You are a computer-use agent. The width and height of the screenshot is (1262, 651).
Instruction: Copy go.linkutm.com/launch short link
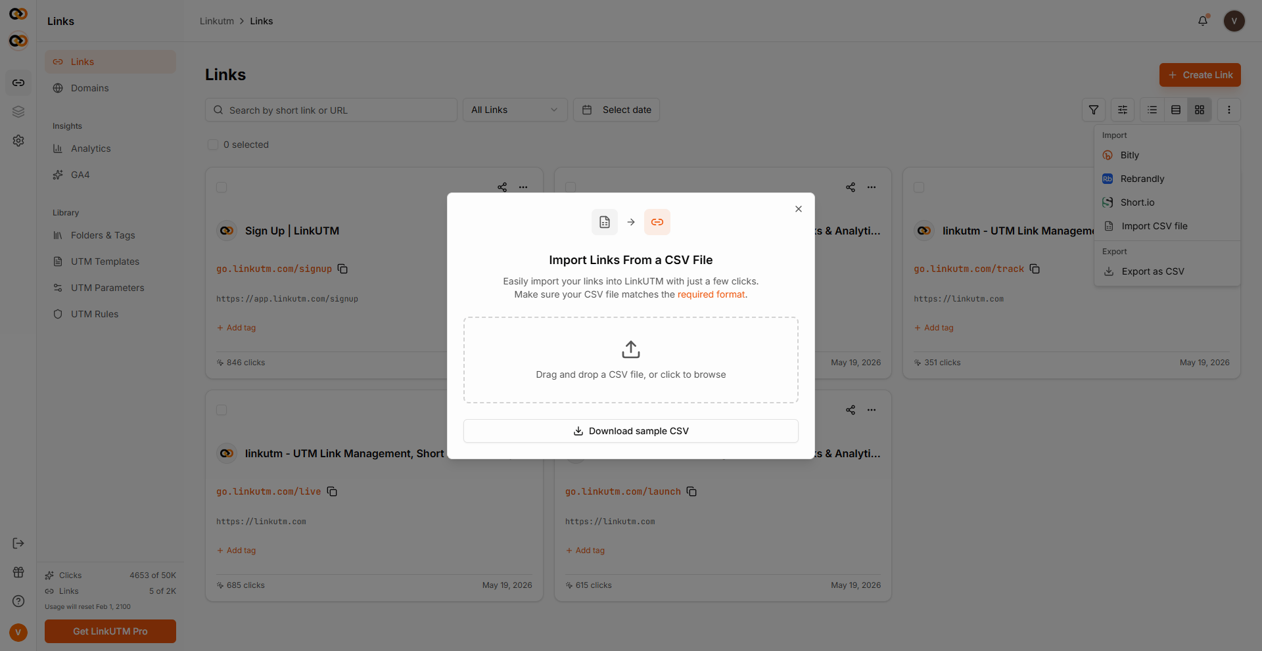(x=691, y=491)
